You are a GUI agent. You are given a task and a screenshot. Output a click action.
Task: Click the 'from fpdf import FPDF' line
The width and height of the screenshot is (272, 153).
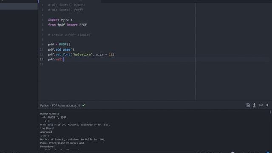tap(68, 25)
